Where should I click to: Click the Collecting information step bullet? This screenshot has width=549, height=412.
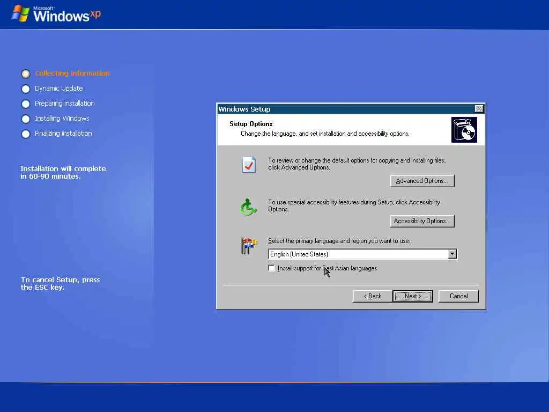coord(26,73)
